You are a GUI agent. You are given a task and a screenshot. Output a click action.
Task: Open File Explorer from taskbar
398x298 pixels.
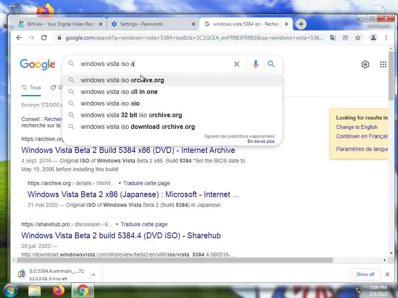pyautogui.click(x=35, y=291)
